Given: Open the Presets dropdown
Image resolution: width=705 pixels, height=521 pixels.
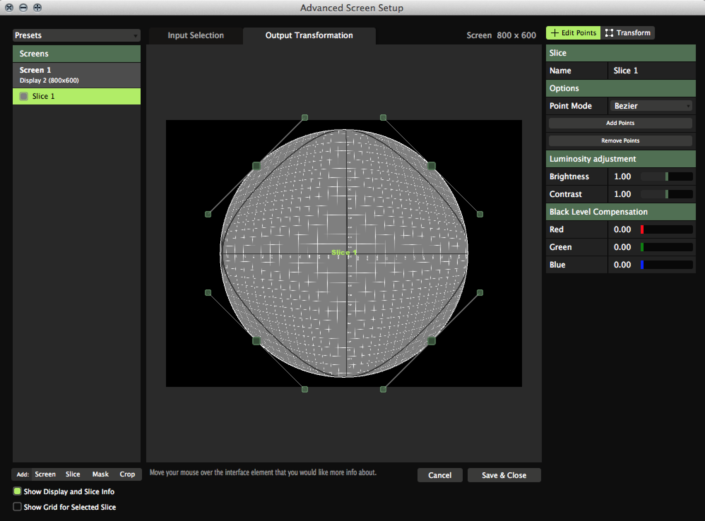Looking at the screenshot, I should click(76, 35).
